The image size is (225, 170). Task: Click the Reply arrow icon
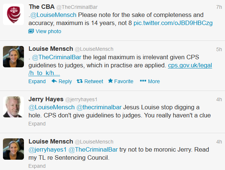(x=54, y=81)
